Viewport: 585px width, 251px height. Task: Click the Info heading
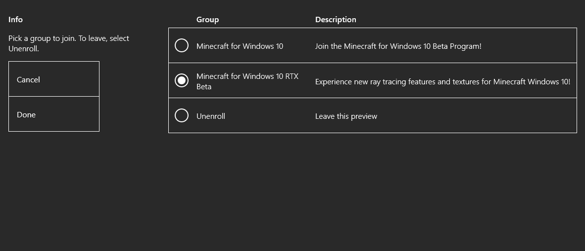[x=15, y=20]
